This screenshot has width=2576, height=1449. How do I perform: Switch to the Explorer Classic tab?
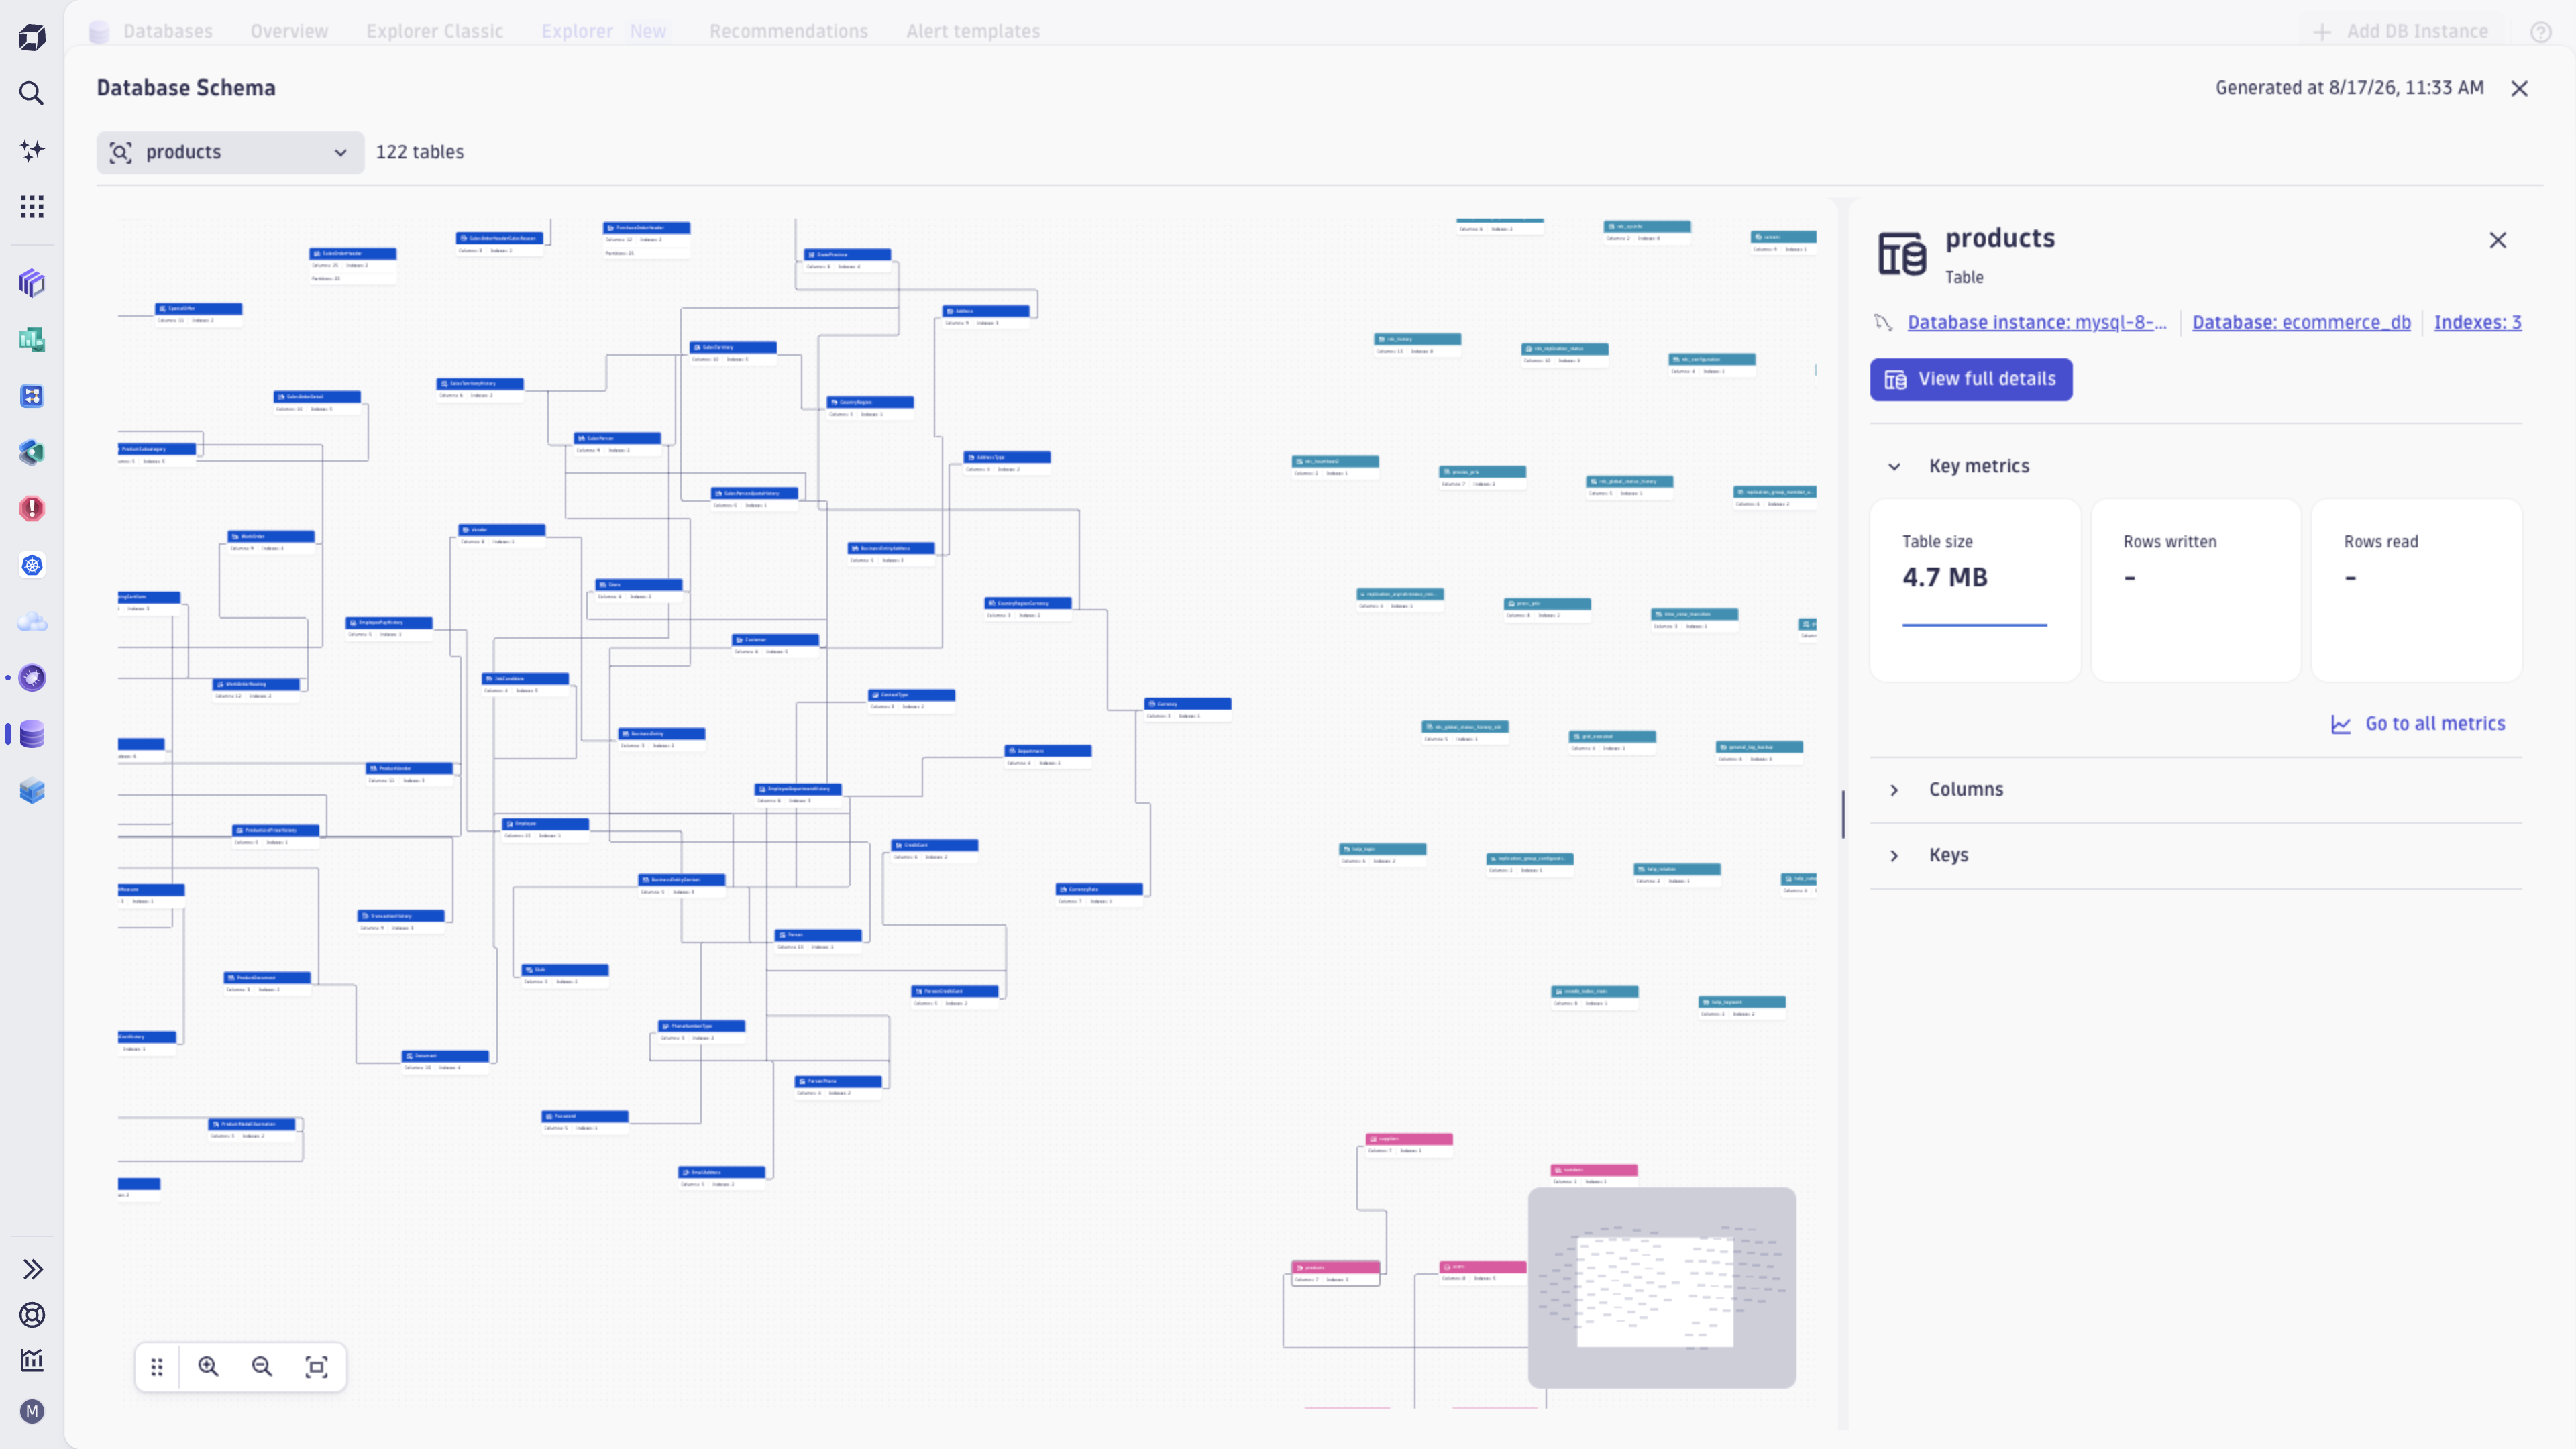tap(434, 31)
